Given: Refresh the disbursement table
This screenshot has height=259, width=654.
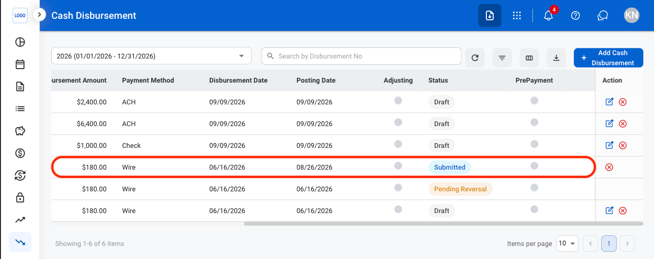Looking at the screenshot, I should [x=475, y=58].
